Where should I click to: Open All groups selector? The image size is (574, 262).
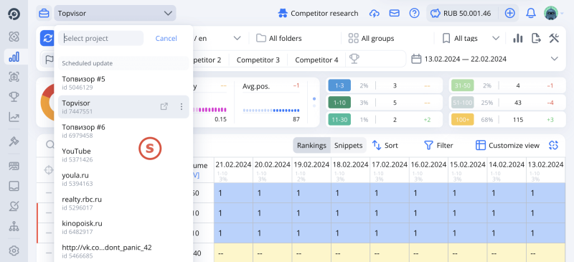(x=371, y=38)
